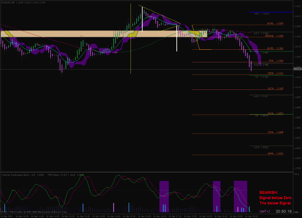Image resolution: width=302 pixels, height=218 pixels.
Task: Click the mS2 1.3148 pivot label
Action: pos(261,65)
